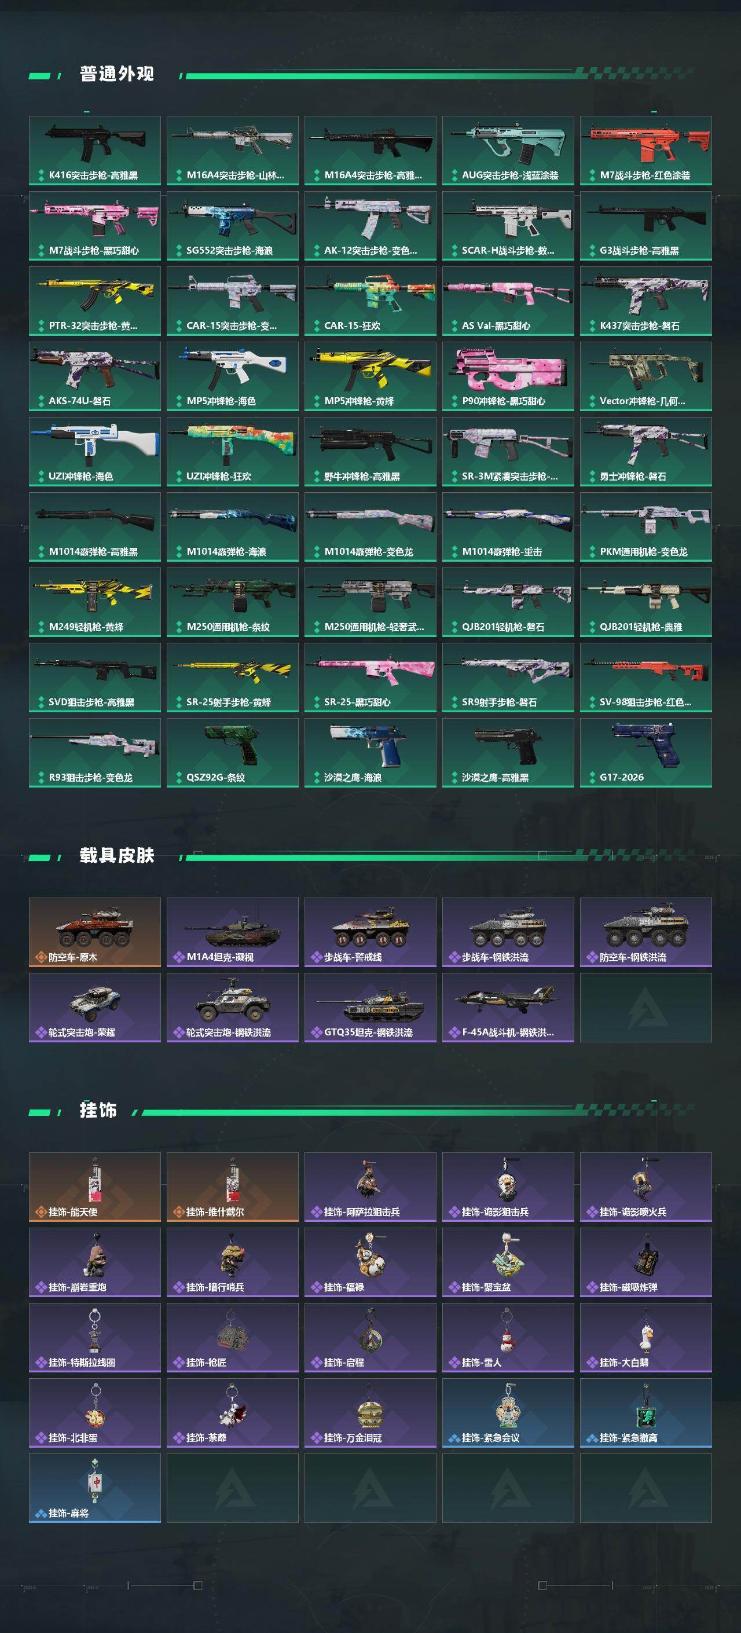Select the 挂饰-紧急会议 charm
741x1633 pixels.
[x=508, y=1412]
